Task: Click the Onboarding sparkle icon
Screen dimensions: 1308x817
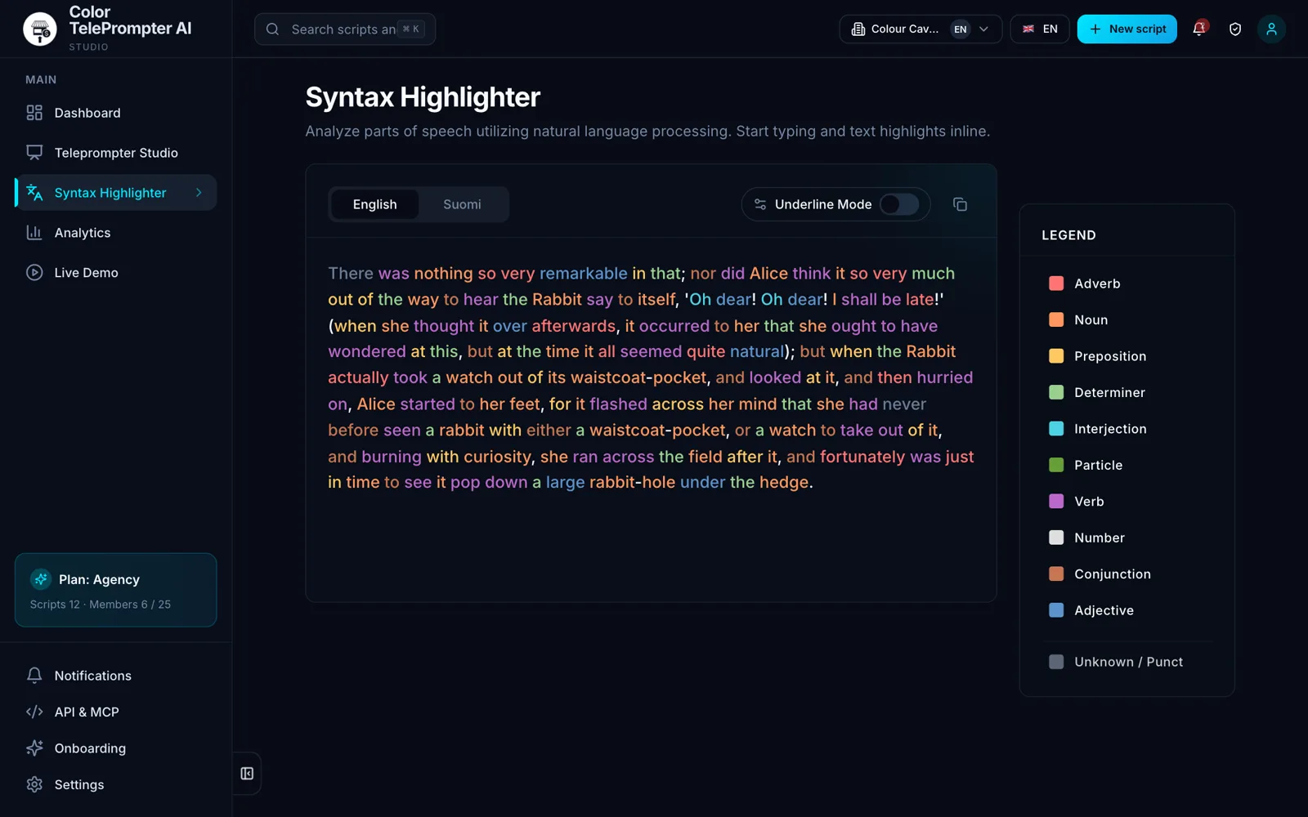Action: [x=34, y=748]
